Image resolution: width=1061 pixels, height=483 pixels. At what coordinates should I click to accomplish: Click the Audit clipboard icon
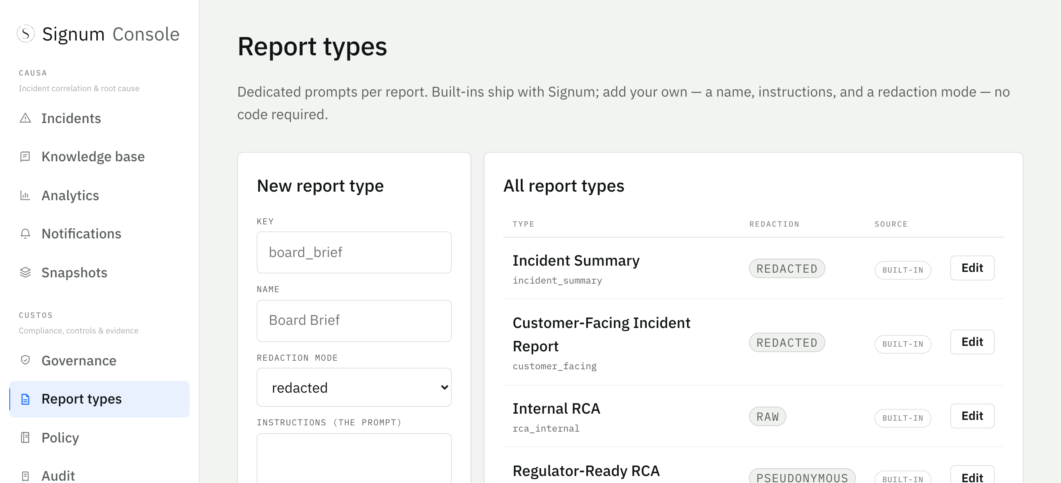(x=25, y=476)
